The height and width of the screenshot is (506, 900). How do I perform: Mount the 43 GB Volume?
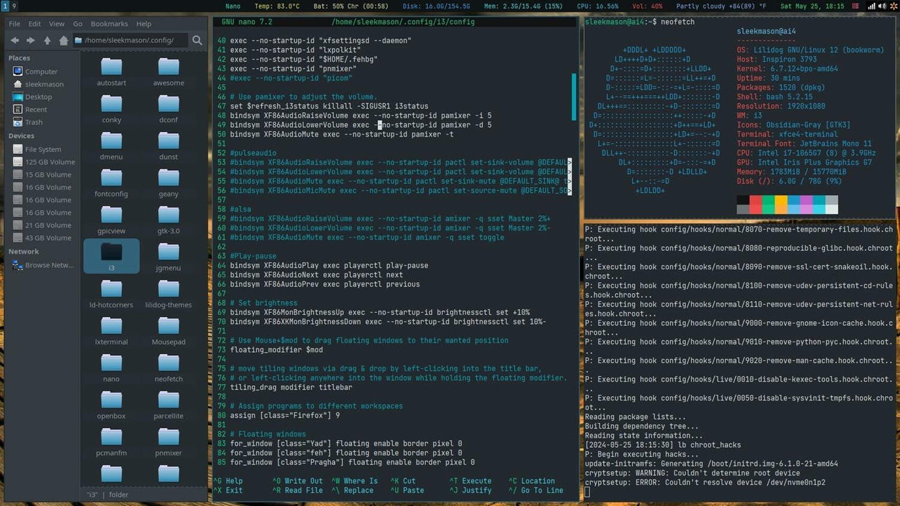click(x=42, y=238)
